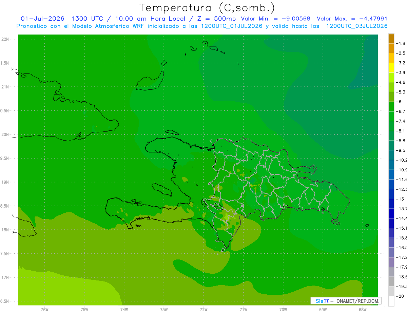Click the yellow legend swatch between -3.2 and -3.9
Screen dimensions: 407x314
391,67
